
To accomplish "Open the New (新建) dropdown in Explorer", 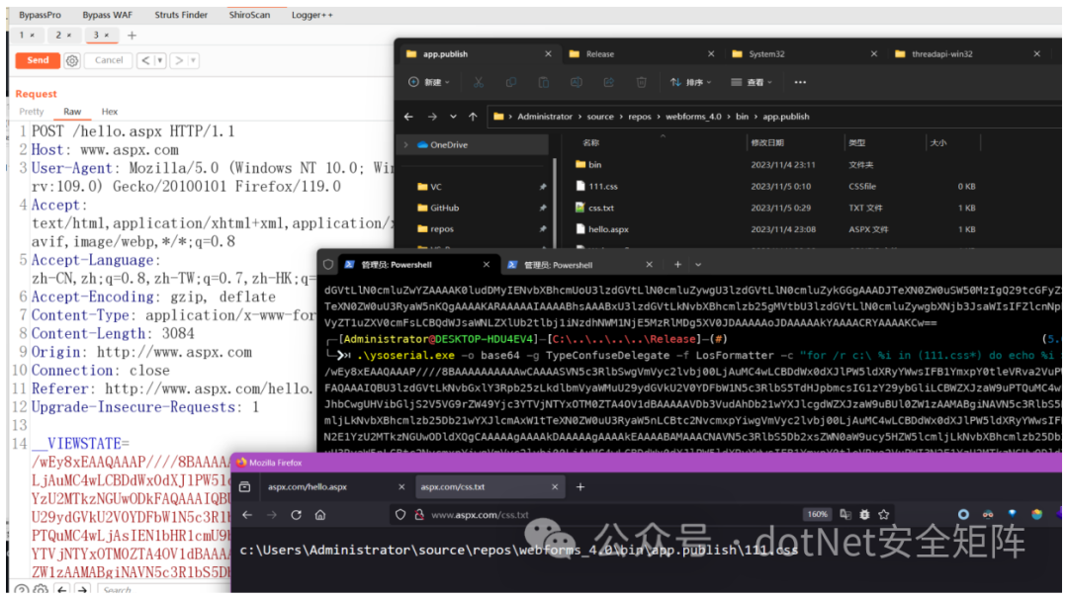I will [x=429, y=82].
